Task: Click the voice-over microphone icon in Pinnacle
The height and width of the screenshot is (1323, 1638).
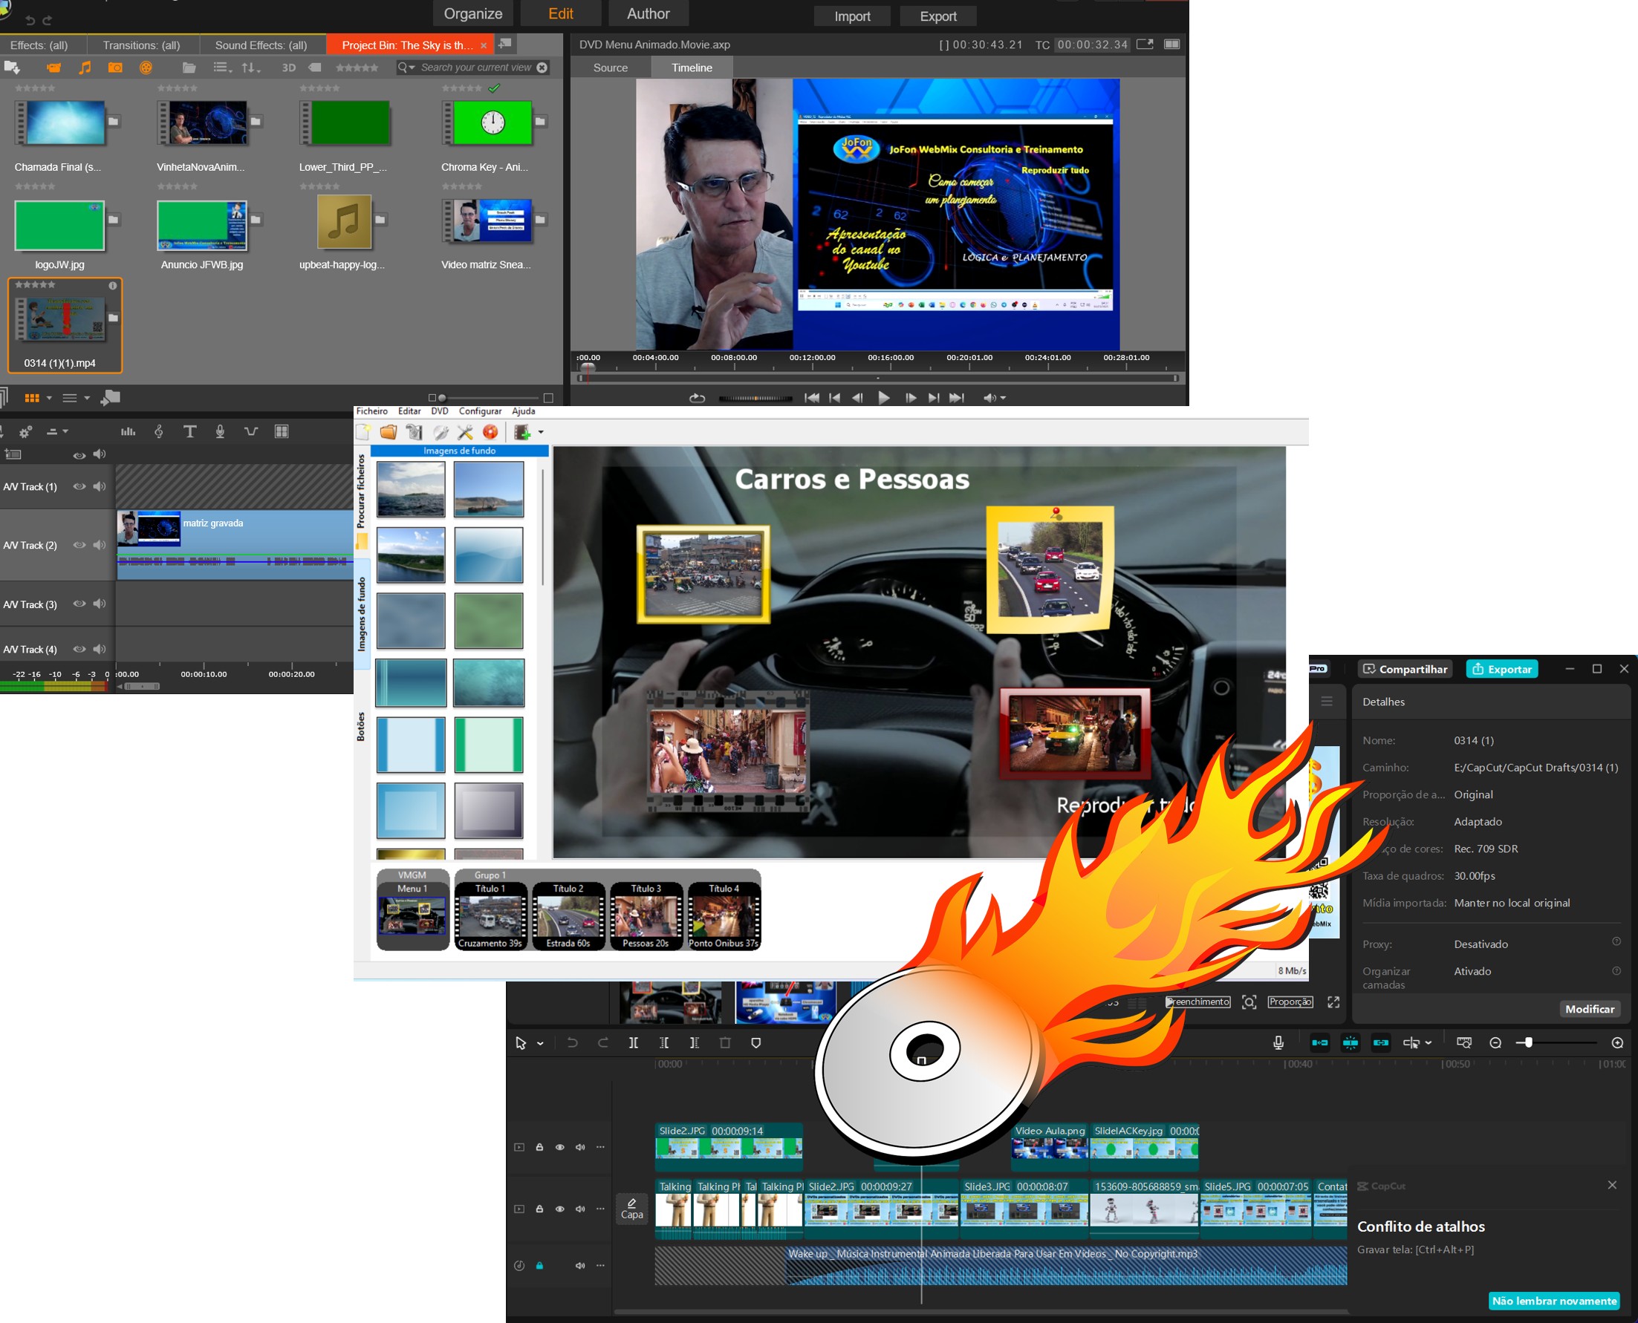Action: pyautogui.click(x=220, y=431)
